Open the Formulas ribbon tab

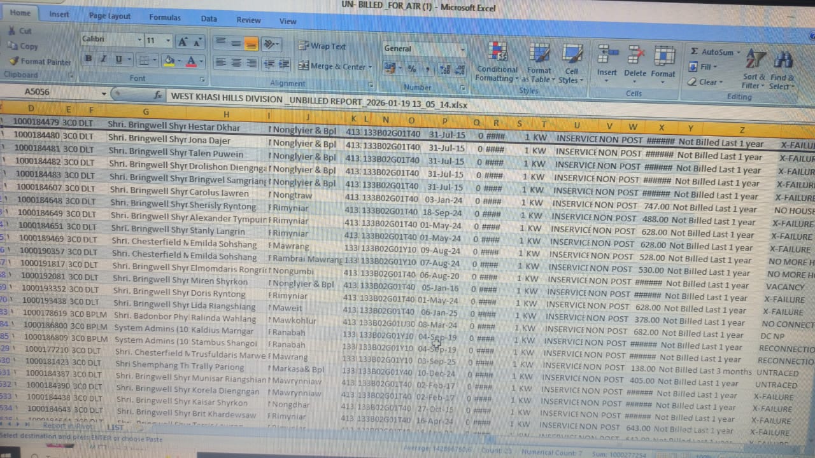165,18
